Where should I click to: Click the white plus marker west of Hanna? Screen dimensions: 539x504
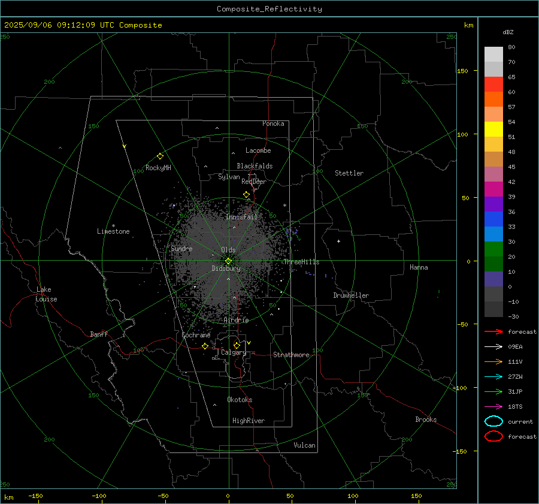(338, 241)
